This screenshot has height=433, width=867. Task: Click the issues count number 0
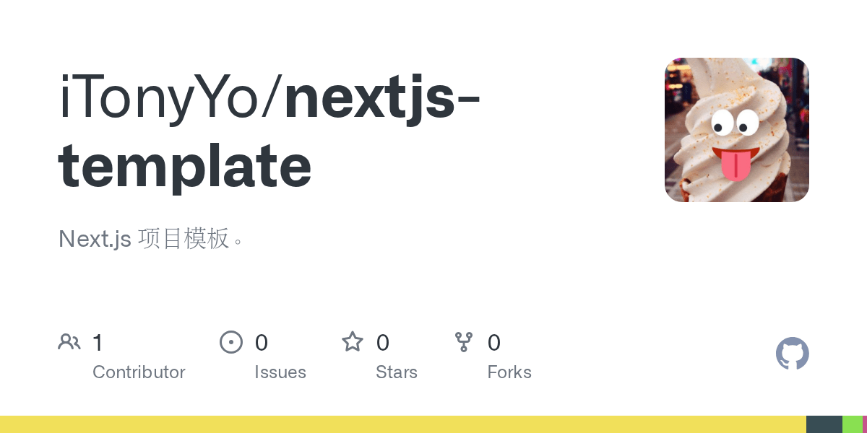pos(262,343)
